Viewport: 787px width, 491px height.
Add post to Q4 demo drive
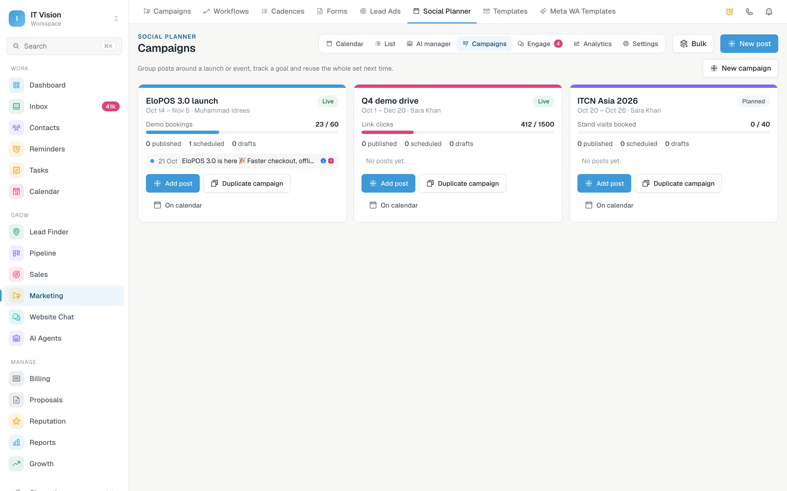point(388,184)
